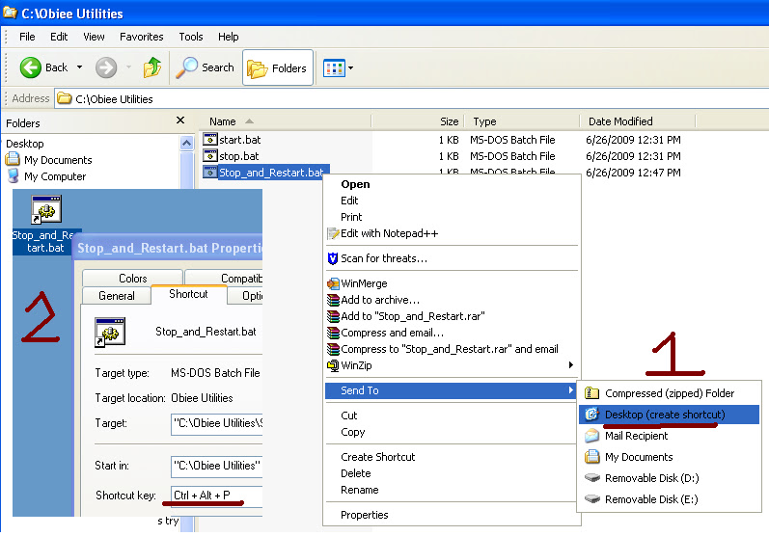
Task: Open the Views icon menu
Action: (x=334, y=68)
